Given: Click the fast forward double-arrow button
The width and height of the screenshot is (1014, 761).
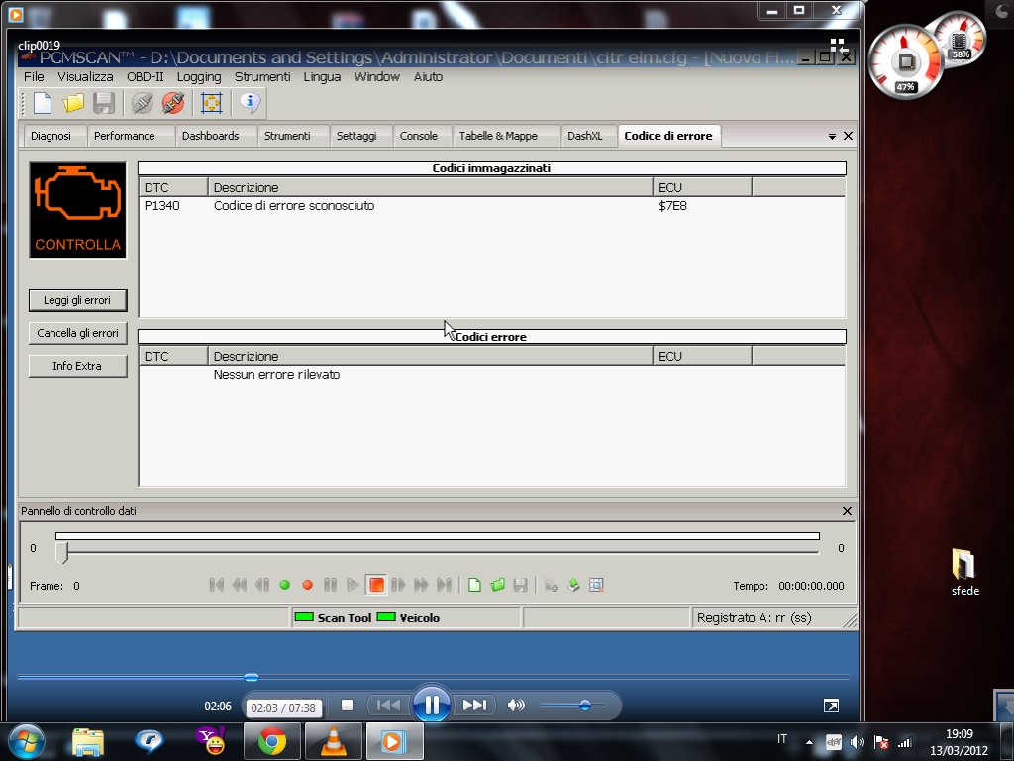Looking at the screenshot, I should (421, 585).
